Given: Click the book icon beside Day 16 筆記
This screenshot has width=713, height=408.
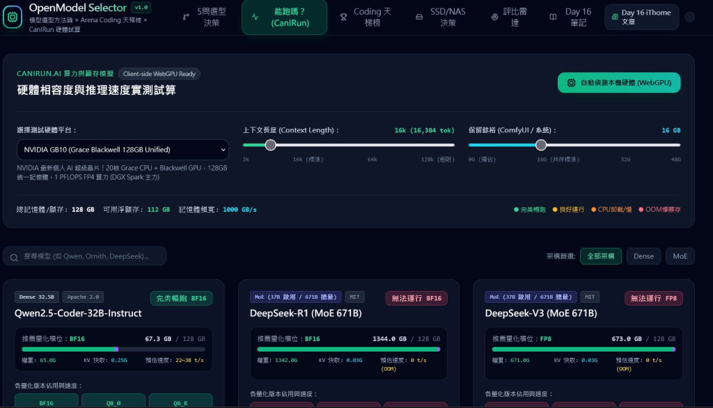Looking at the screenshot, I should coord(553,17).
